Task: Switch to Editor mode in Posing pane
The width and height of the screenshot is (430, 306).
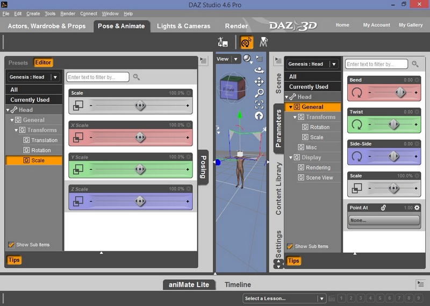Action: pos(43,62)
